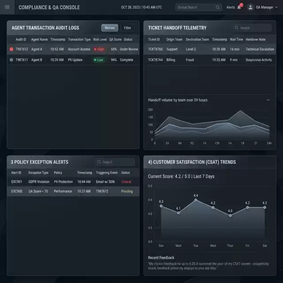Viewport: 283px width, 283px height.
Task: Open alert EXC901
Action: [73, 182]
